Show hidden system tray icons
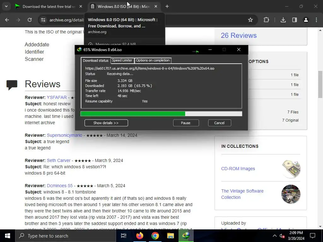323x242 pixels. pyautogui.click(x=275, y=236)
